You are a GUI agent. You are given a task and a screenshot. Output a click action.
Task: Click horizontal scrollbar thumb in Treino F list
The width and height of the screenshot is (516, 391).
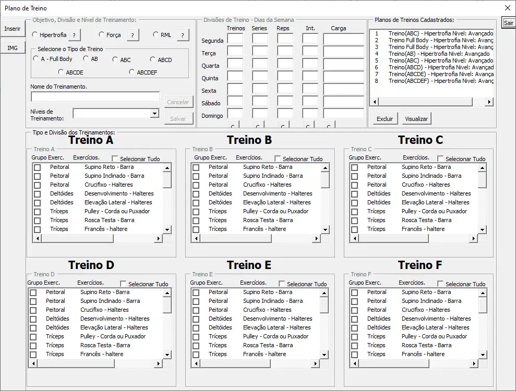click(x=394, y=363)
